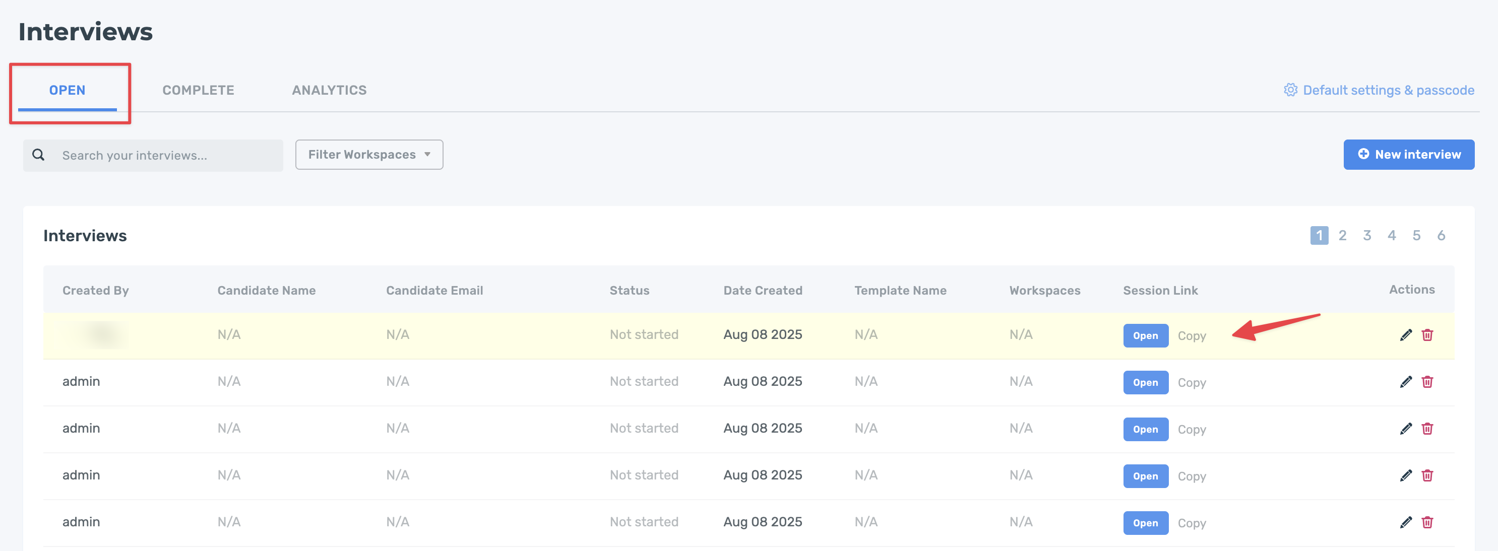Viewport: 1498px width, 551px height.
Task: Click the trash delete icon in the highlighted first row
Action: click(x=1427, y=335)
